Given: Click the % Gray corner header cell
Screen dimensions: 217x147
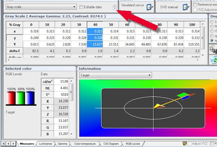Looking at the screenshot, I should click(x=15, y=25).
